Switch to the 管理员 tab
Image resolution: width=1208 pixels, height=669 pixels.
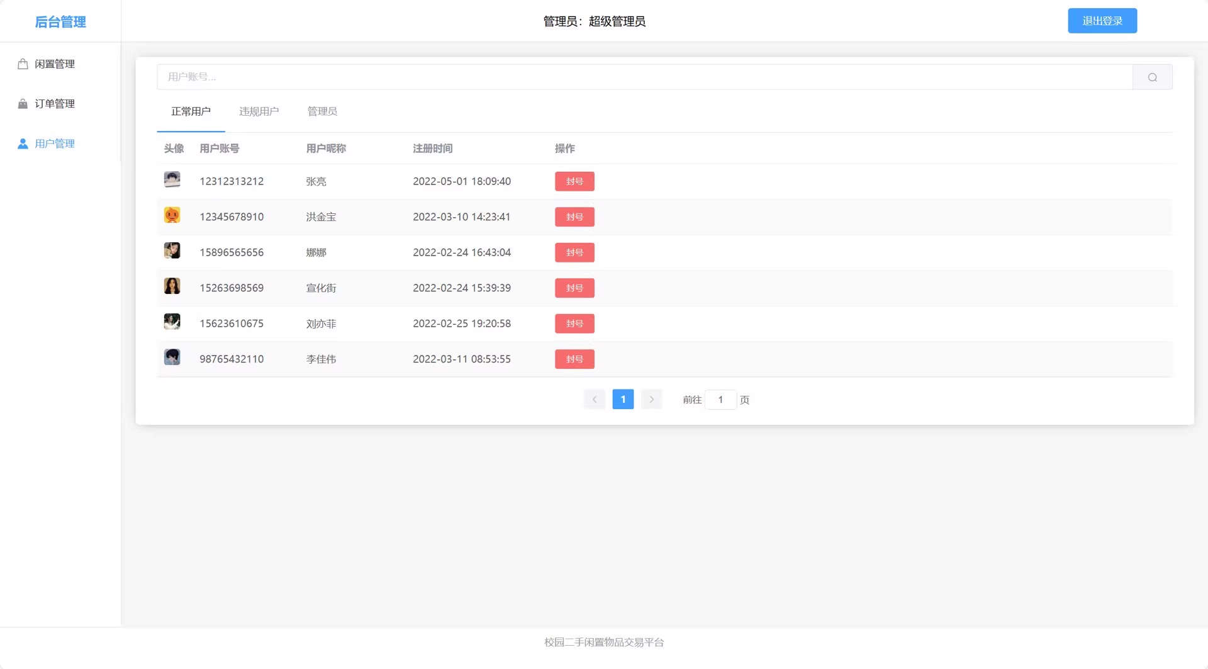pos(322,111)
